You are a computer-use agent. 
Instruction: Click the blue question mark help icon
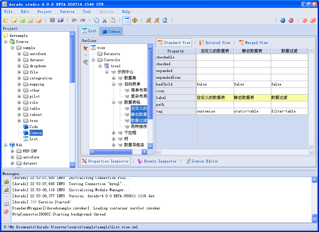click(282, 20)
